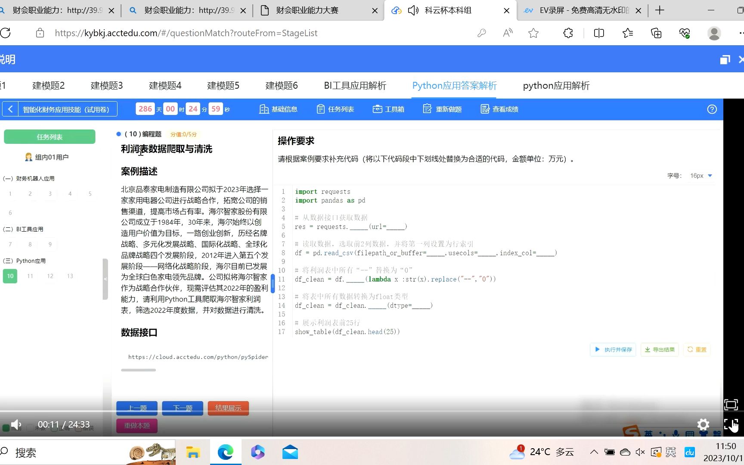Toggle the video theater mode icon
Image resolution: width=744 pixels, height=465 pixels.
point(731,405)
